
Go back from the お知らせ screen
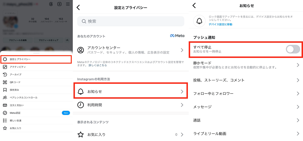[194, 5]
